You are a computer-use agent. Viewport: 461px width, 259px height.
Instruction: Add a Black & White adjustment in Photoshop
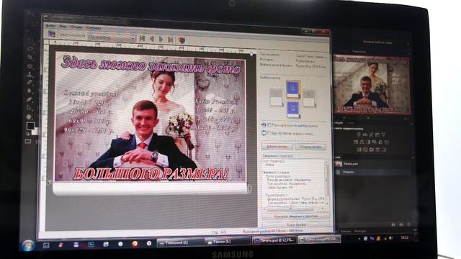[x=368, y=142]
